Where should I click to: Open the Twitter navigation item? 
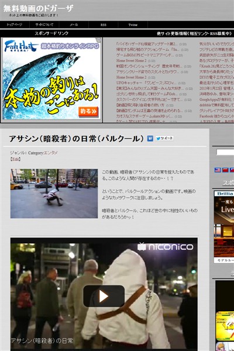(133, 25)
